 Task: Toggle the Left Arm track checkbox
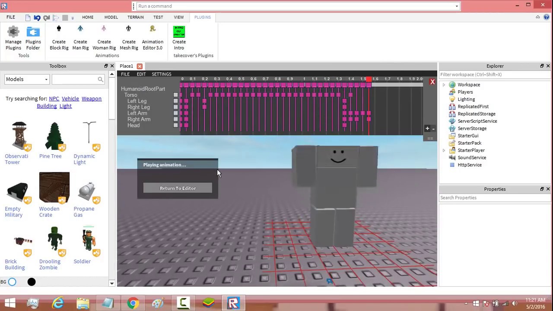pyautogui.click(x=175, y=113)
